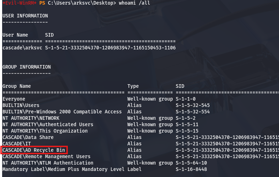Click the User Name column header

[x=15, y=35]
